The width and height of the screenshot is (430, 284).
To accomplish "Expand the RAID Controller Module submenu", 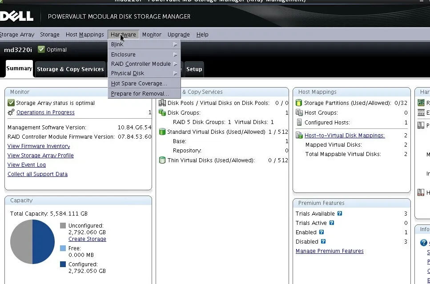I will click(144, 64).
